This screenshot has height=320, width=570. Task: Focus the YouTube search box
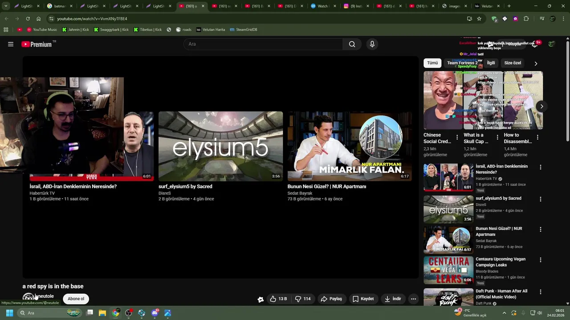[263, 44]
